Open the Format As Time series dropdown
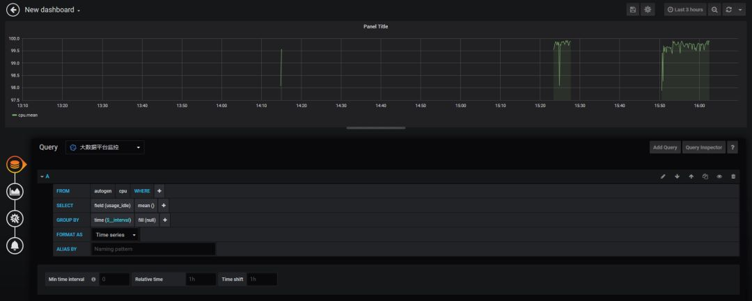Image resolution: width=752 pixels, height=301 pixels. [x=116, y=235]
